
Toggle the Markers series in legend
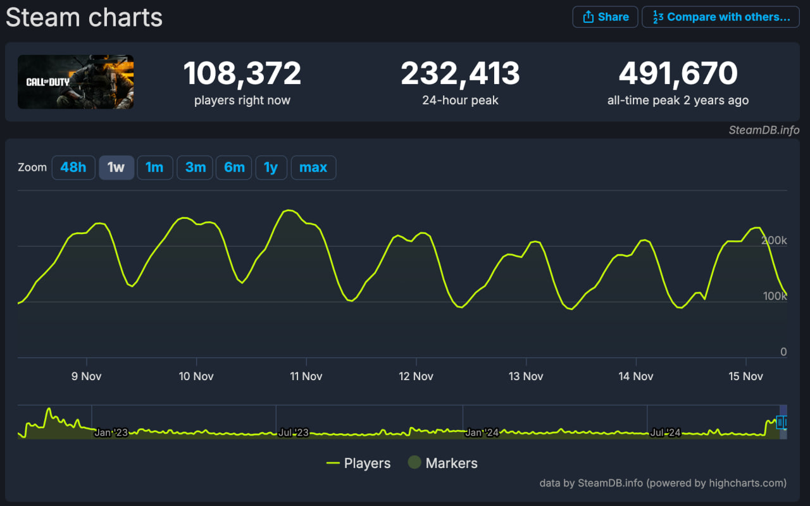point(442,464)
